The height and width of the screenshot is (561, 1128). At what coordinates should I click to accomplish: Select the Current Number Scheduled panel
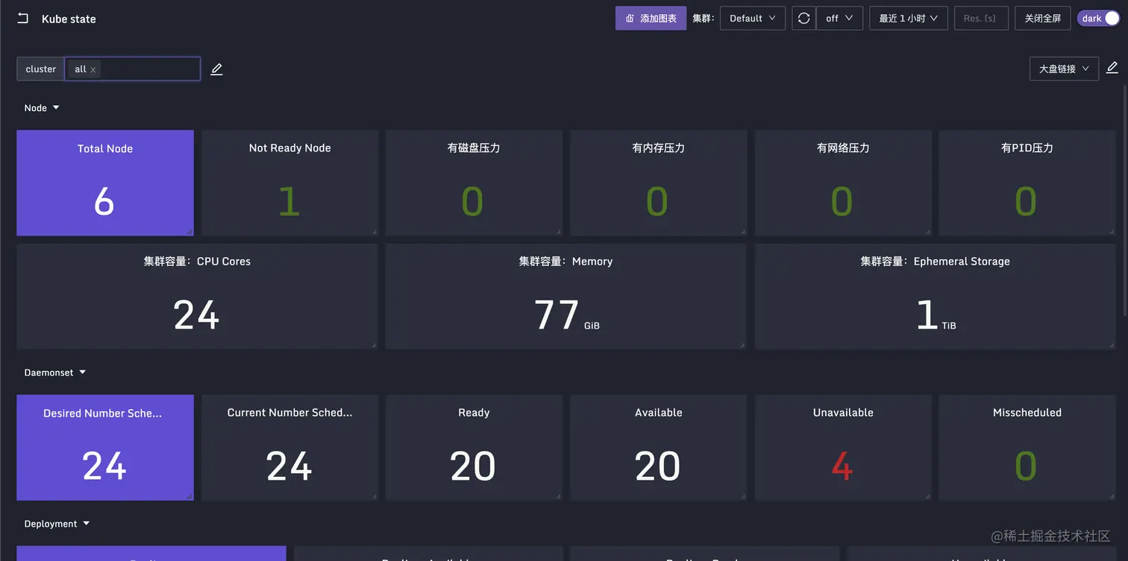tap(289, 448)
